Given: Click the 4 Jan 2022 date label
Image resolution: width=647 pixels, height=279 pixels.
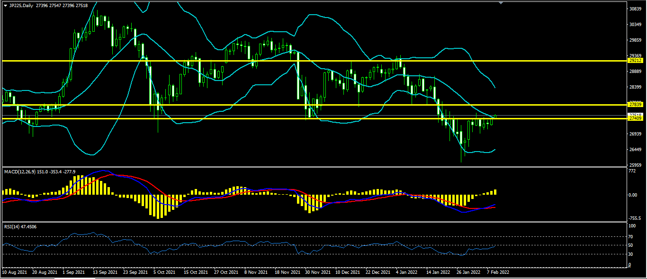Looking at the screenshot, I should [x=406, y=273].
